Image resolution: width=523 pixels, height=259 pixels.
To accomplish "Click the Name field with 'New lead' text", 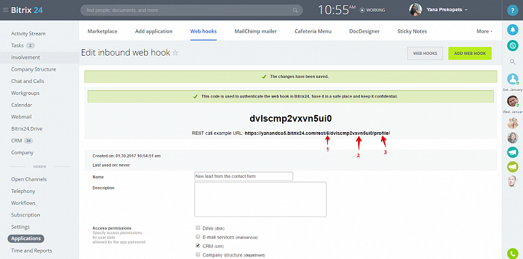I will pos(243,177).
